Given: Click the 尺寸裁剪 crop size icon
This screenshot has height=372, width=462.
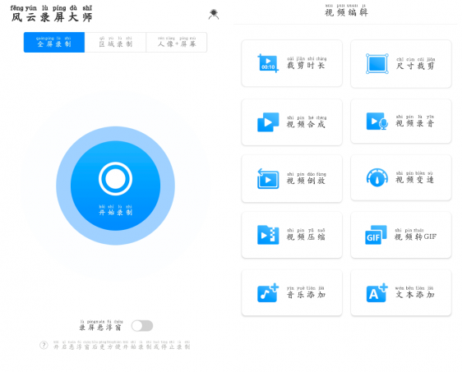Looking at the screenshot, I should (x=377, y=63).
